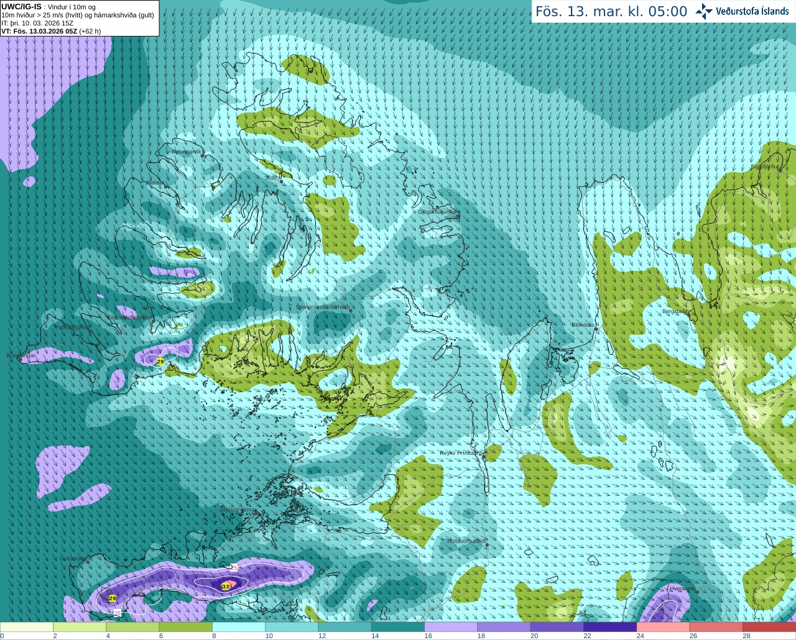Screen dimensions: 796x640
Task: Click the 10–12 m/s light teal legend swatch
Action: [292, 627]
